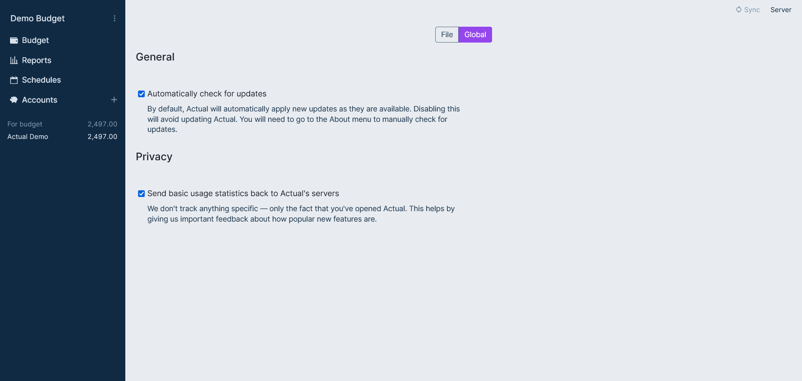Image resolution: width=802 pixels, height=381 pixels.
Task: Open the Actual Demo account
Action: pos(28,136)
